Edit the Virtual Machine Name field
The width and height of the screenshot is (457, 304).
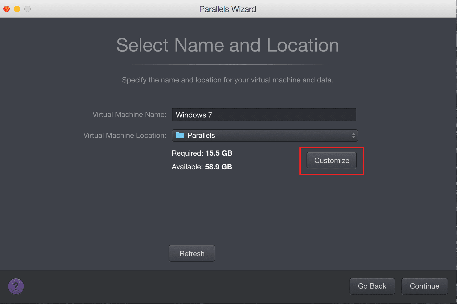(x=264, y=115)
